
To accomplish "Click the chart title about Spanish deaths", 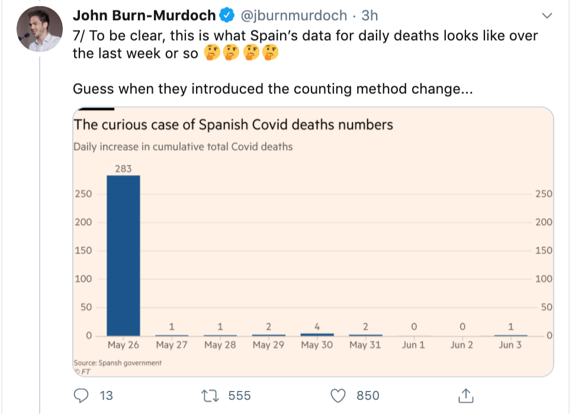I will (x=233, y=125).
